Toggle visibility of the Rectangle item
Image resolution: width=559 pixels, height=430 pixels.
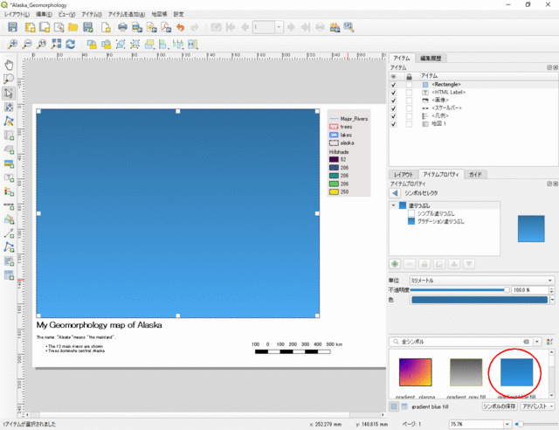pos(394,85)
